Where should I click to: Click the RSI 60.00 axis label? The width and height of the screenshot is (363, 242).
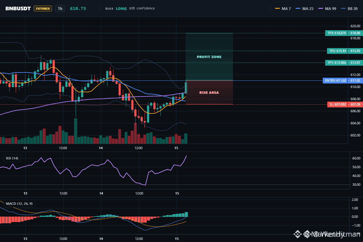click(x=356, y=158)
